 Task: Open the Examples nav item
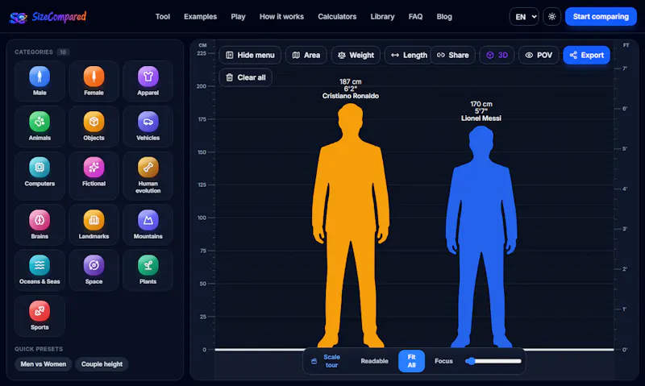click(200, 17)
